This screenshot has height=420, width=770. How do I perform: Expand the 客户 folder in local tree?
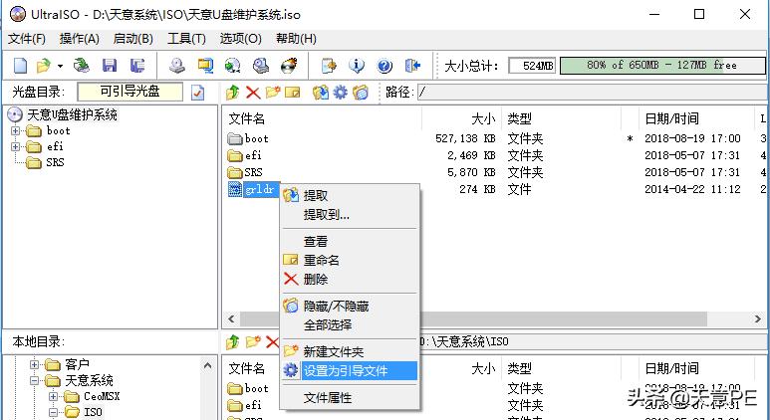coord(34,364)
